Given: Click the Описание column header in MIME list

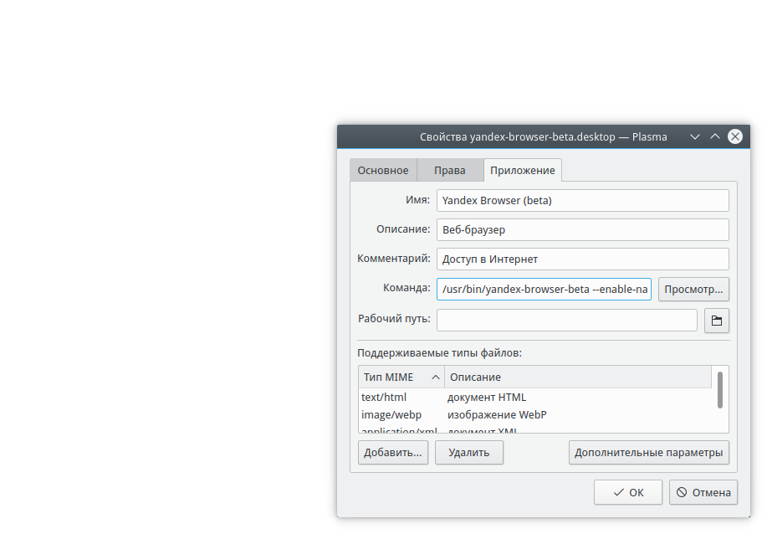Looking at the screenshot, I should 578,377.
